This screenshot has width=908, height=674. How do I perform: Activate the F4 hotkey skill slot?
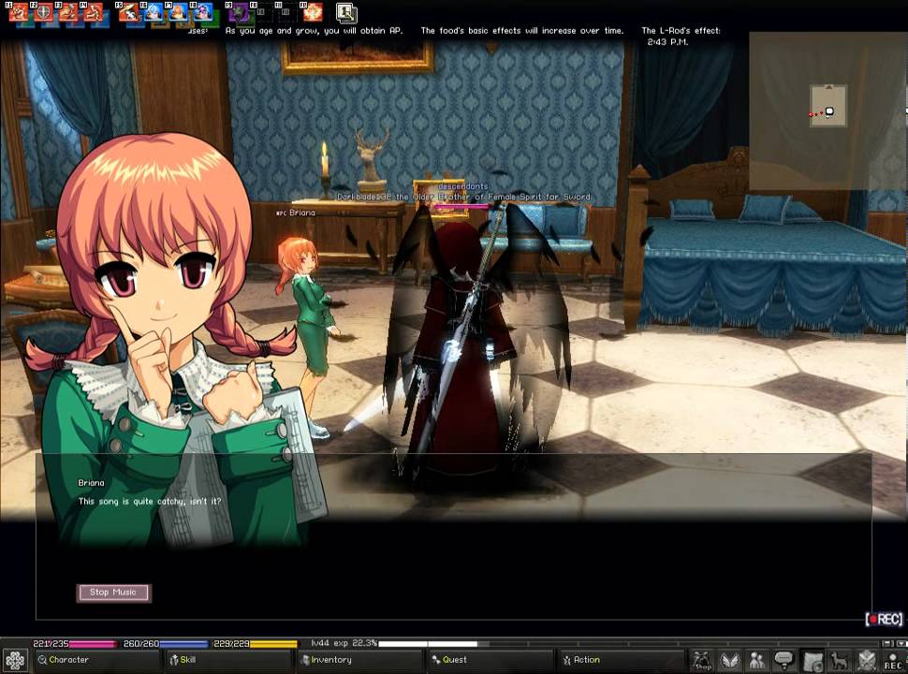click(93, 12)
